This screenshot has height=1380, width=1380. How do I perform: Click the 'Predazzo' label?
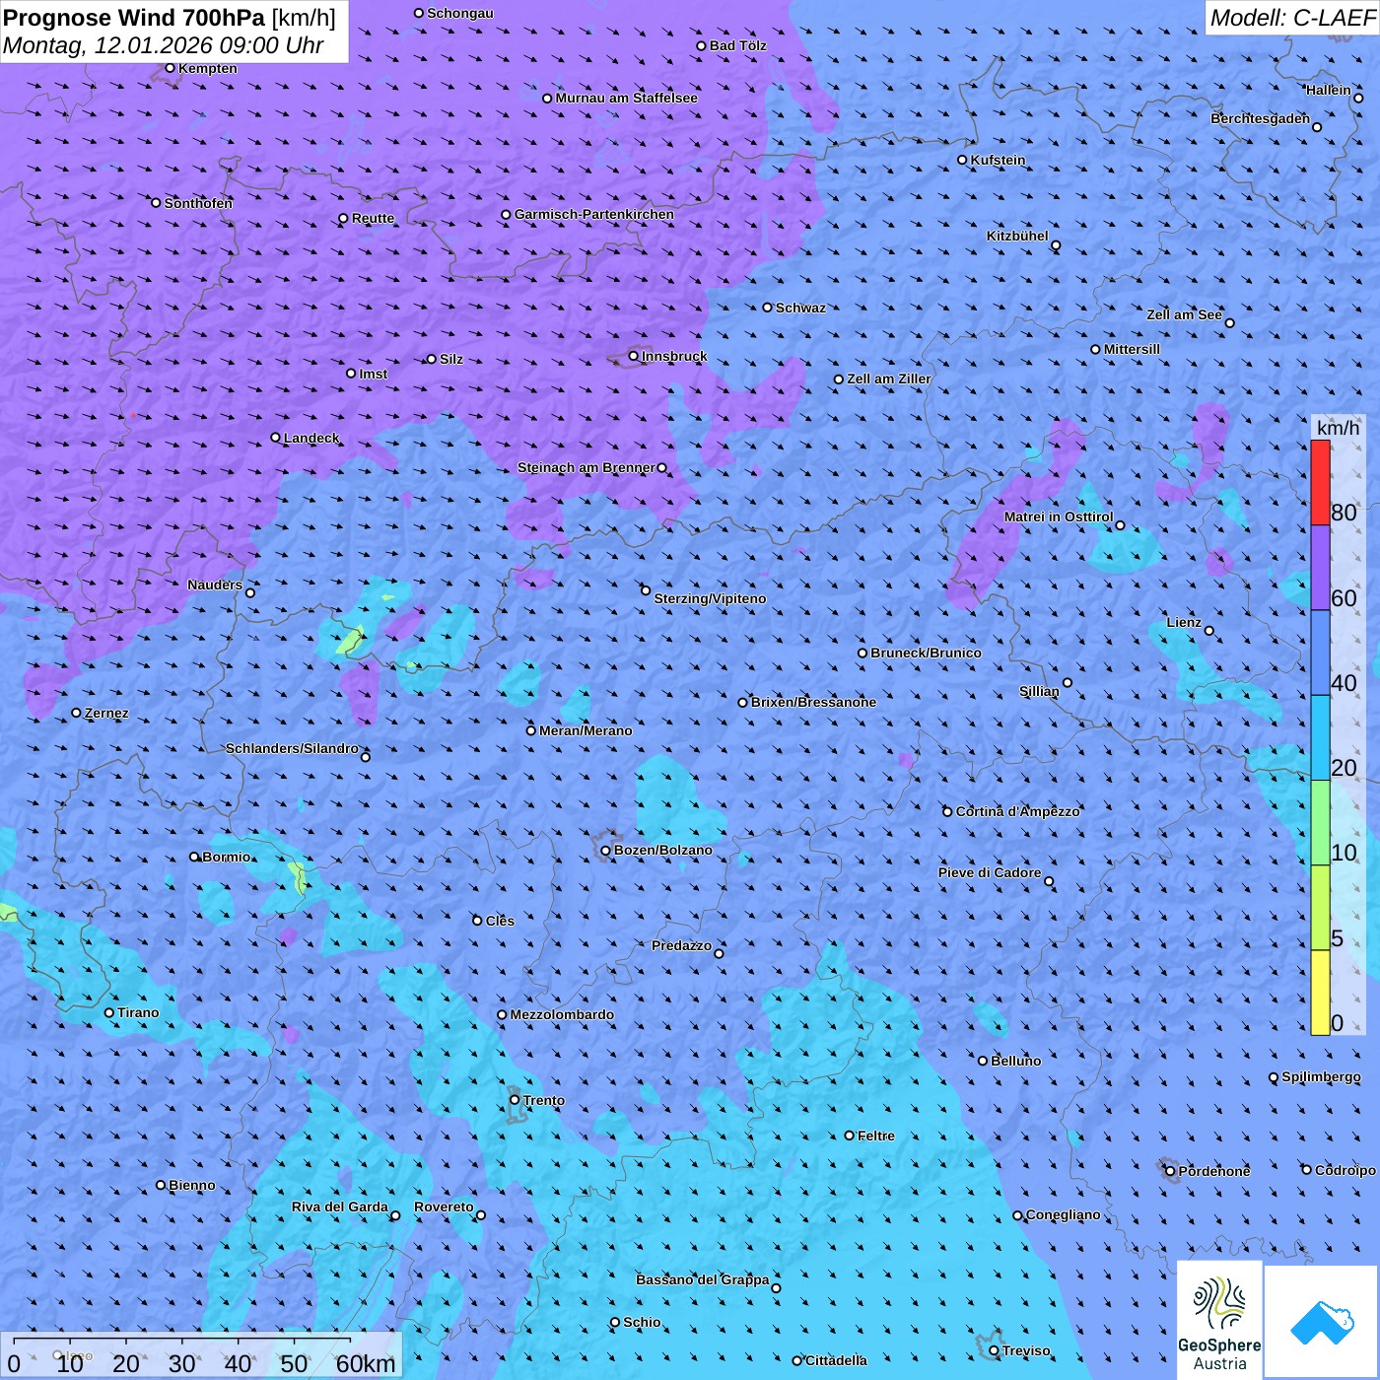681,945
